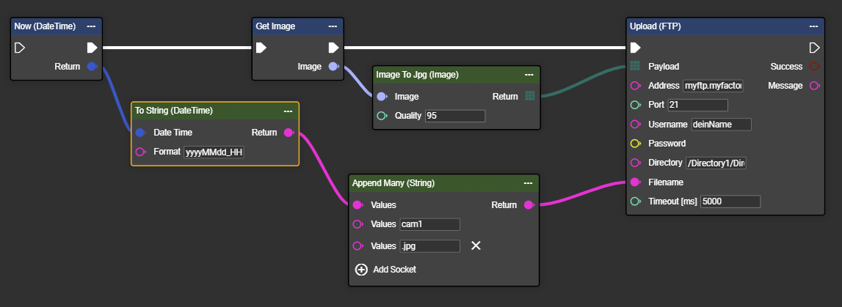The height and width of the screenshot is (307, 842).
Task: Open the Image To Jpg node options dashes
Action: (x=529, y=75)
